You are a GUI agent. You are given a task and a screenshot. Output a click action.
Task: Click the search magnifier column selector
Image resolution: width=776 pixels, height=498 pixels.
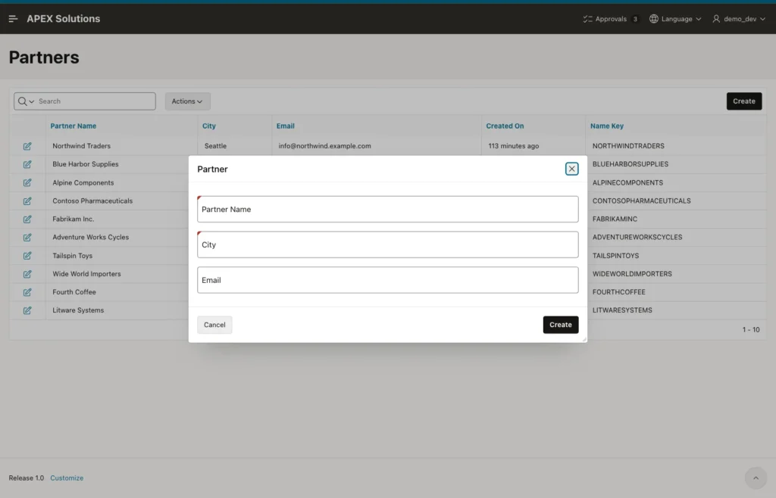click(x=26, y=101)
